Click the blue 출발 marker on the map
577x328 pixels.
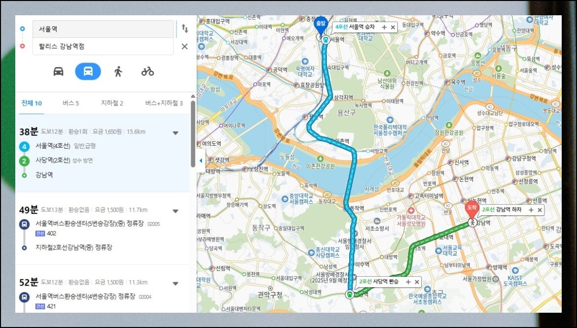pos(321,24)
